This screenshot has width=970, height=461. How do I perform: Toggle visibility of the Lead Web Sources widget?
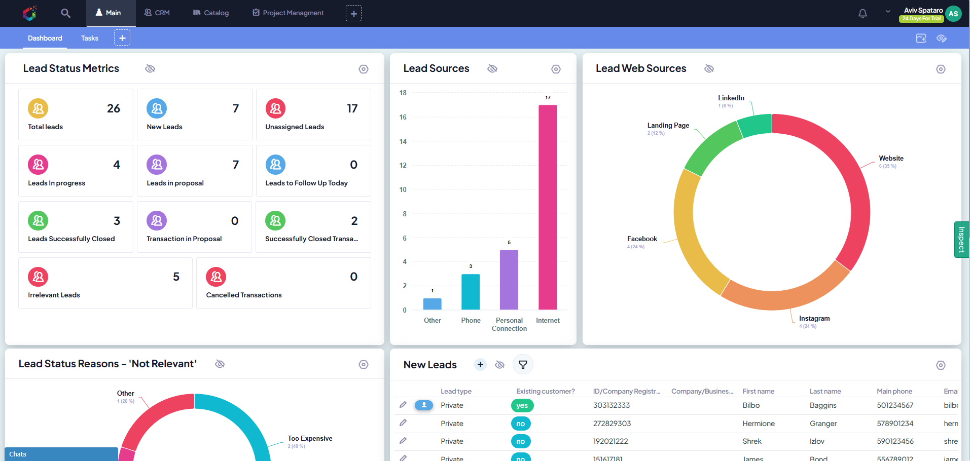click(709, 68)
